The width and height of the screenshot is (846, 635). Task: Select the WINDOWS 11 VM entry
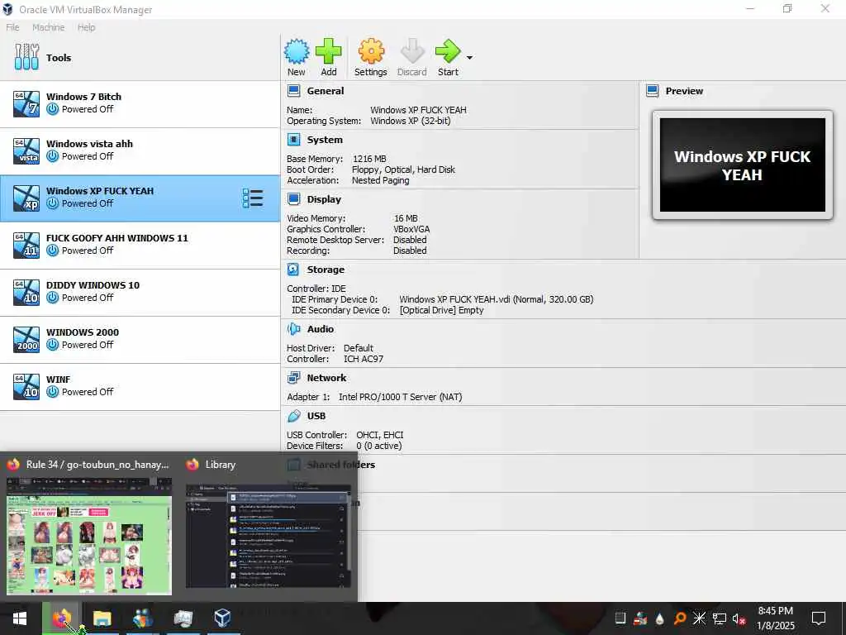tap(140, 245)
